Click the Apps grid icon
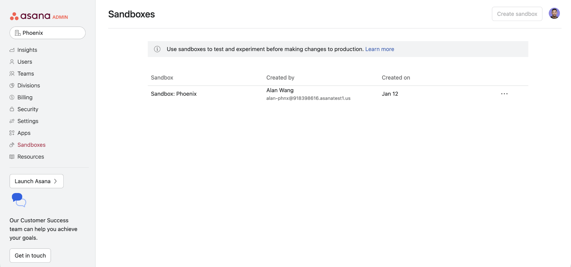 point(12,133)
